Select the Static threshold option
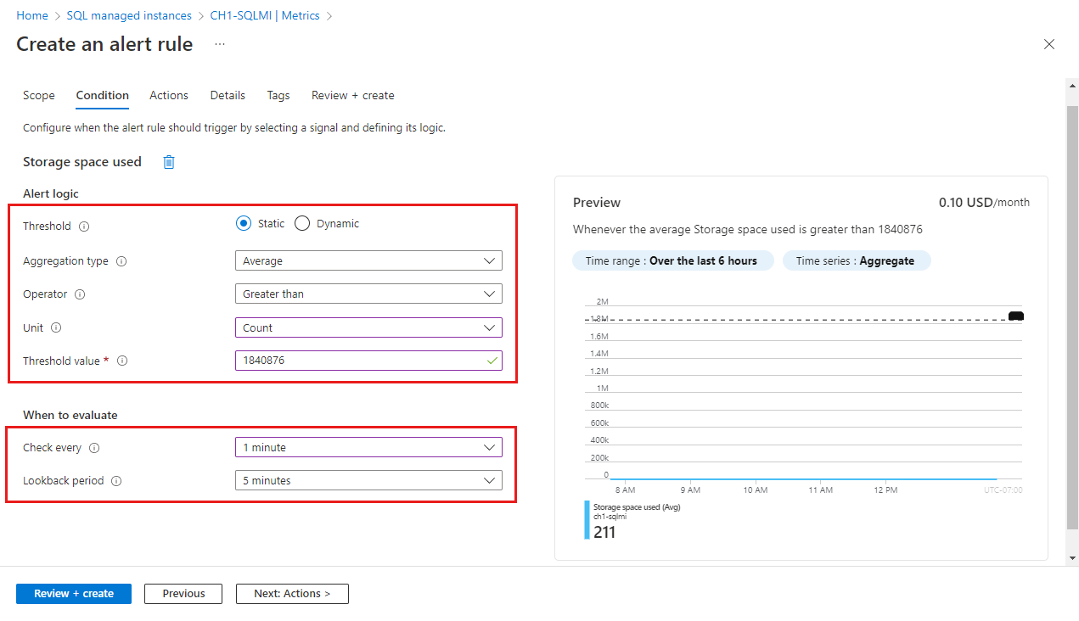The height and width of the screenshot is (621, 1079). (x=244, y=224)
